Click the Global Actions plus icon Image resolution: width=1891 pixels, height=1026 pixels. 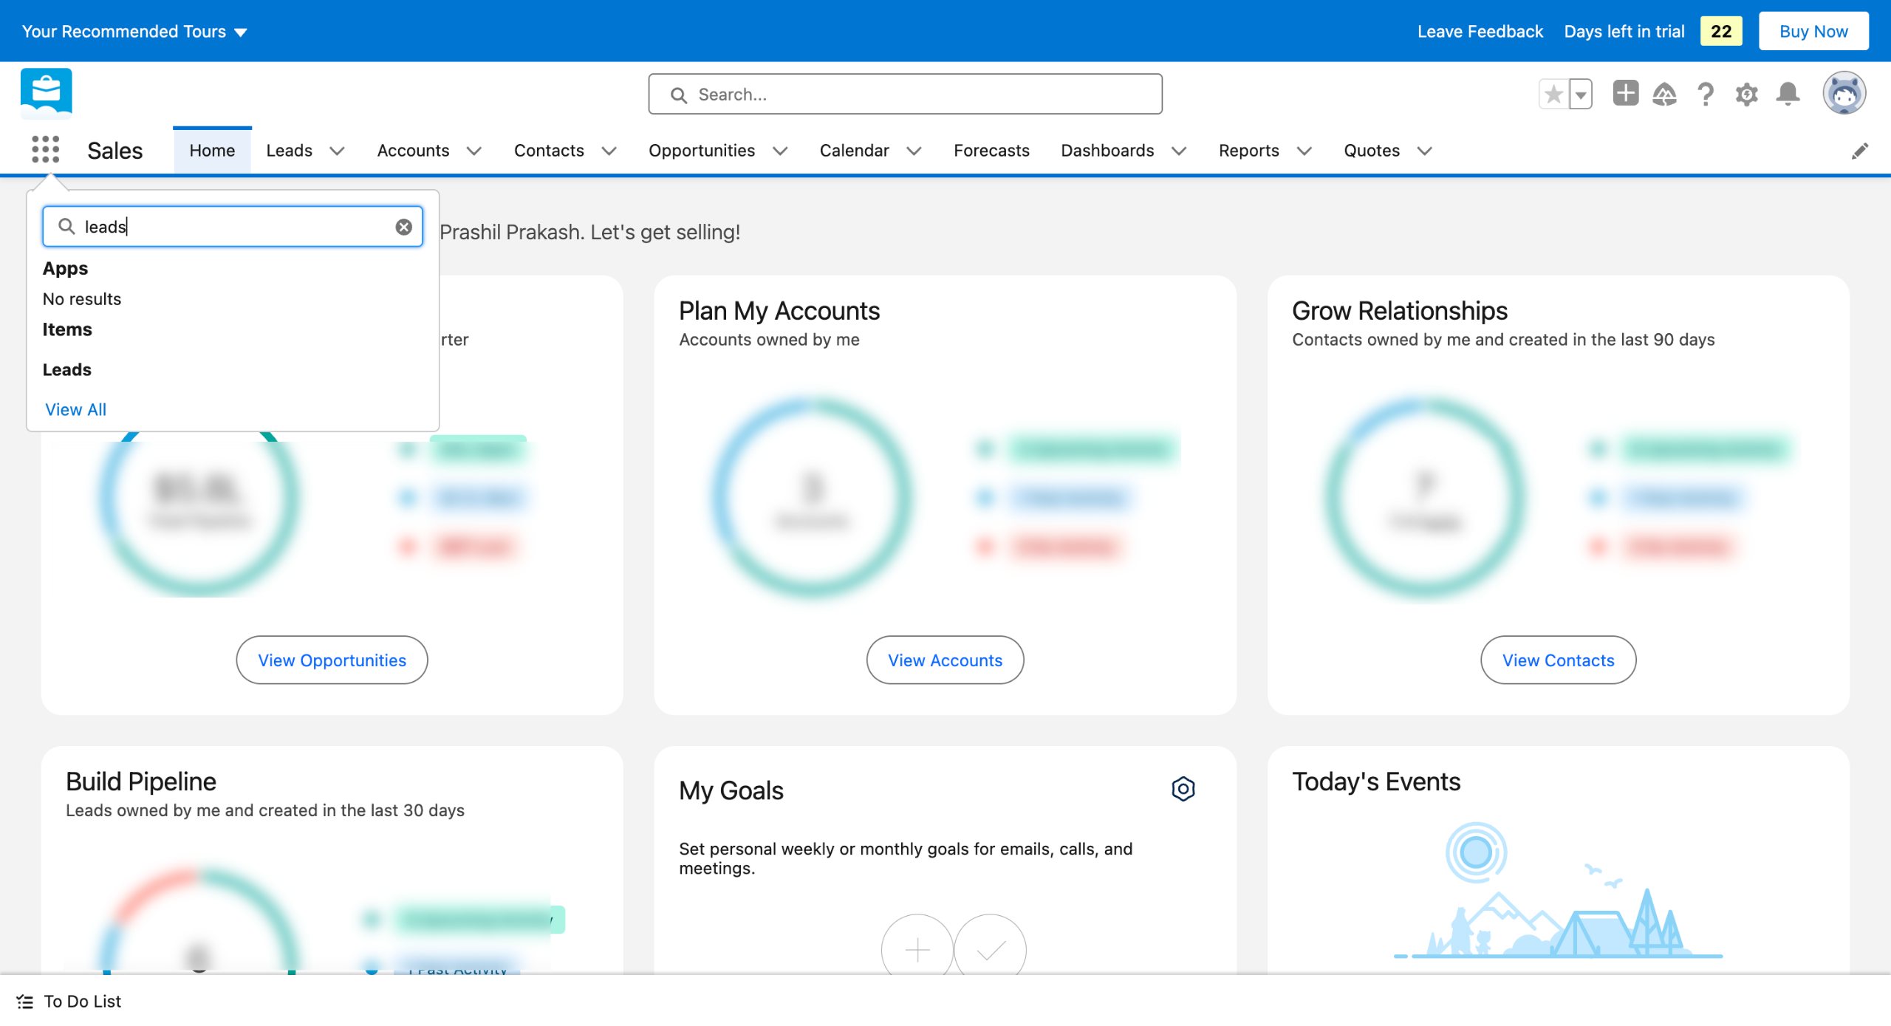(x=1625, y=94)
